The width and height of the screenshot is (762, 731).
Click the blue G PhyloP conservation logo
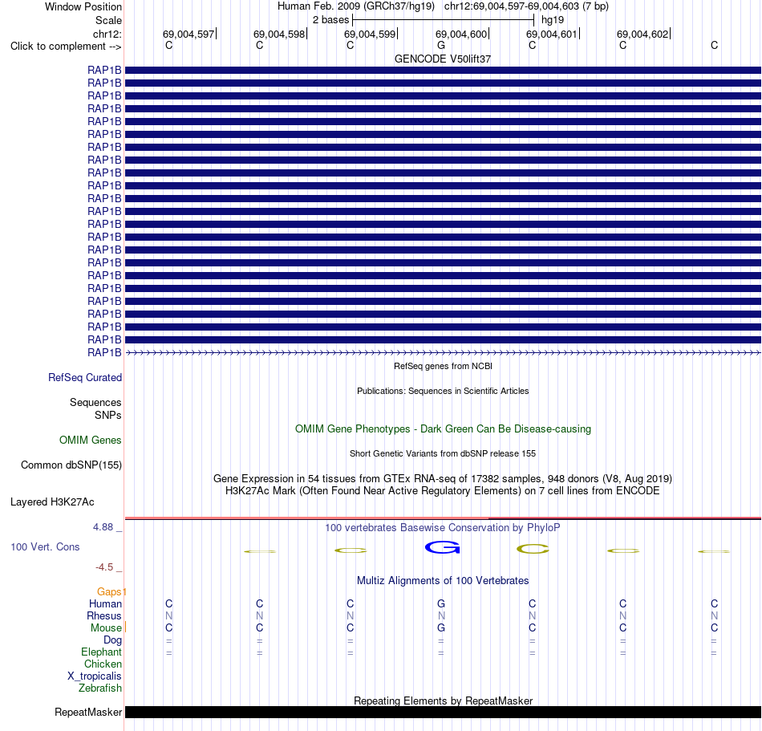tap(442, 548)
